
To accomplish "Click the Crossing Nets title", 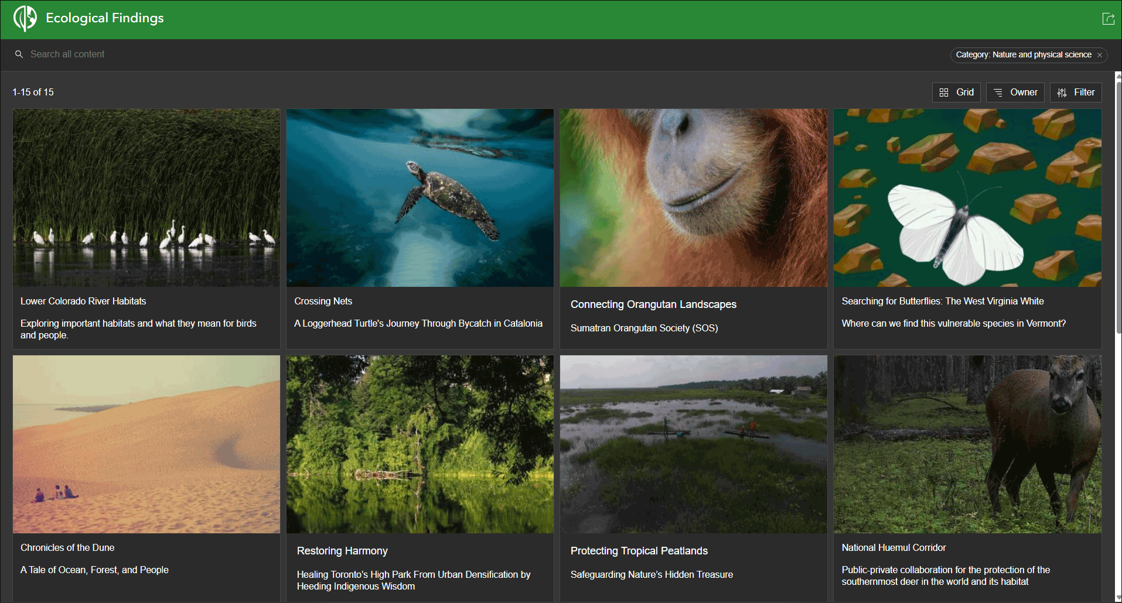I will pos(323,301).
